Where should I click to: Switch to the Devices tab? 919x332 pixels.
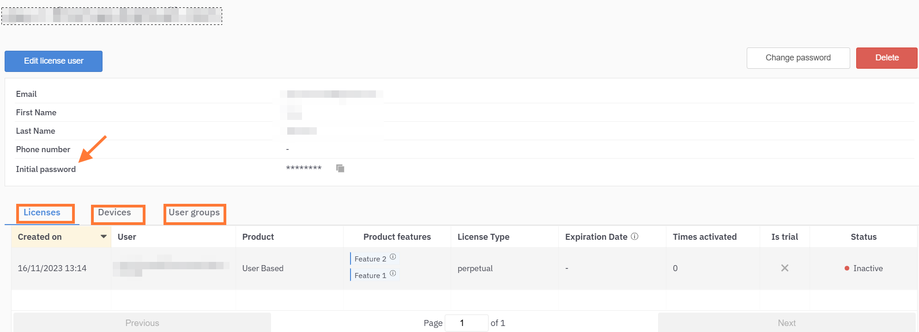pyautogui.click(x=115, y=213)
